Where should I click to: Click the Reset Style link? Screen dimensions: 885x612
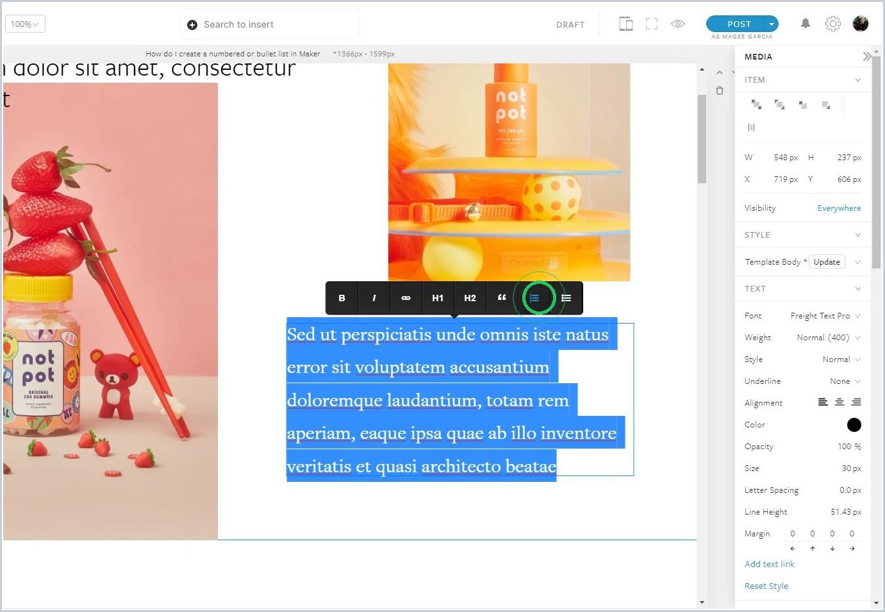pyautogui.click(x=766, y=586)
